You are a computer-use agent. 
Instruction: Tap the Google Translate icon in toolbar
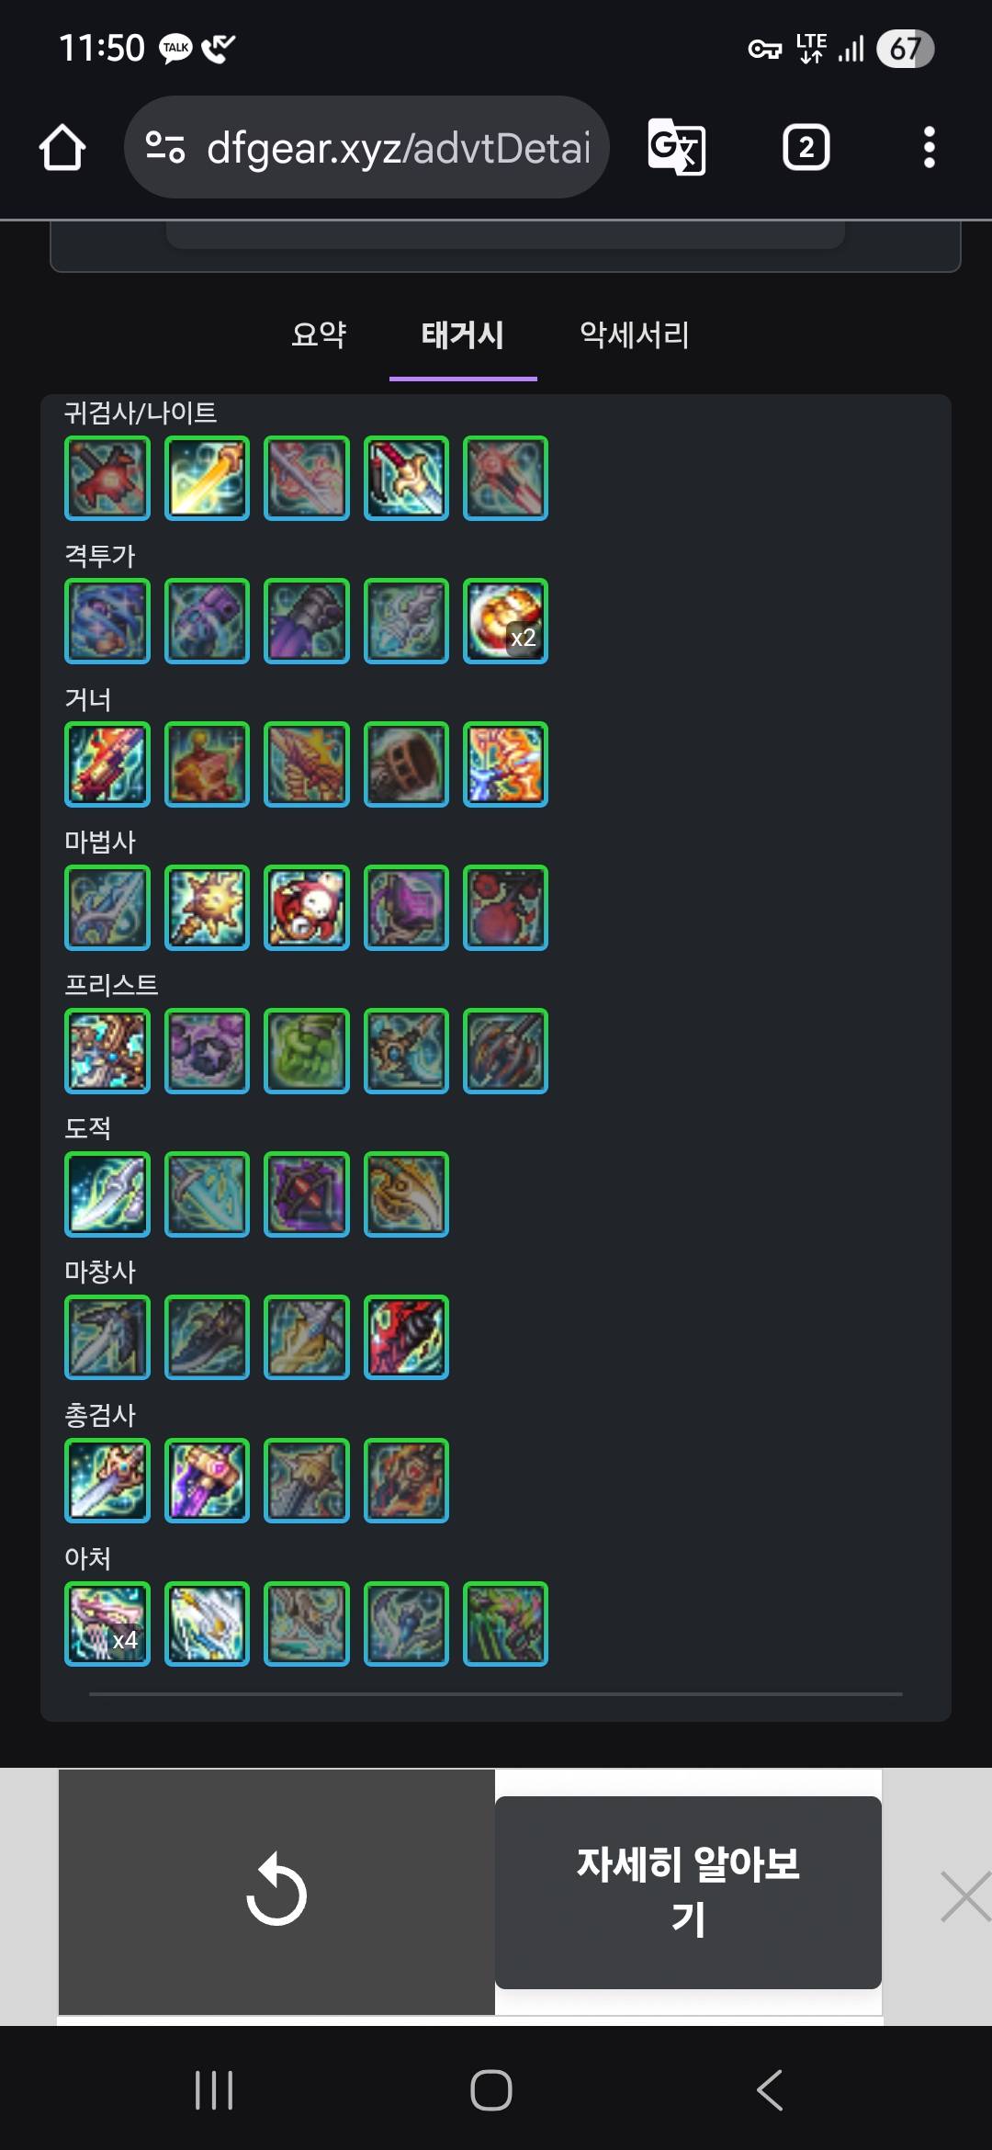pyautogui.click(x=677, y=147)
